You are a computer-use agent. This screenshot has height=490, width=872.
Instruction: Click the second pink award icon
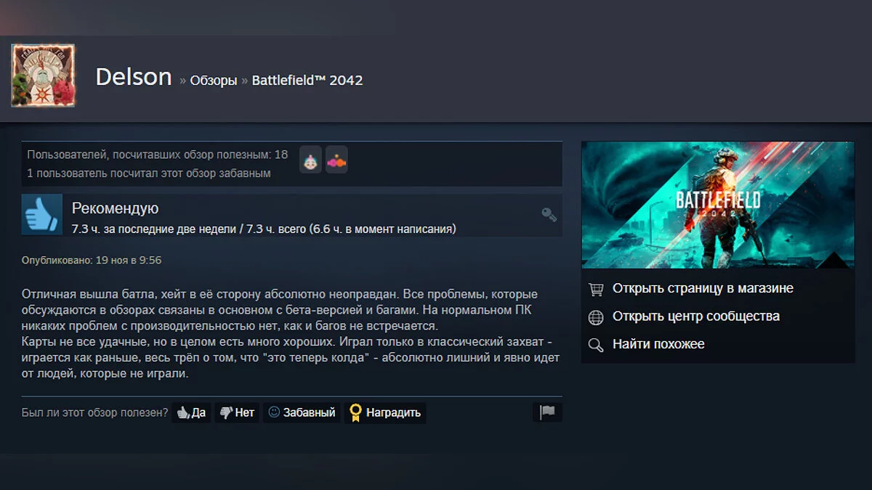coord(336,160)
